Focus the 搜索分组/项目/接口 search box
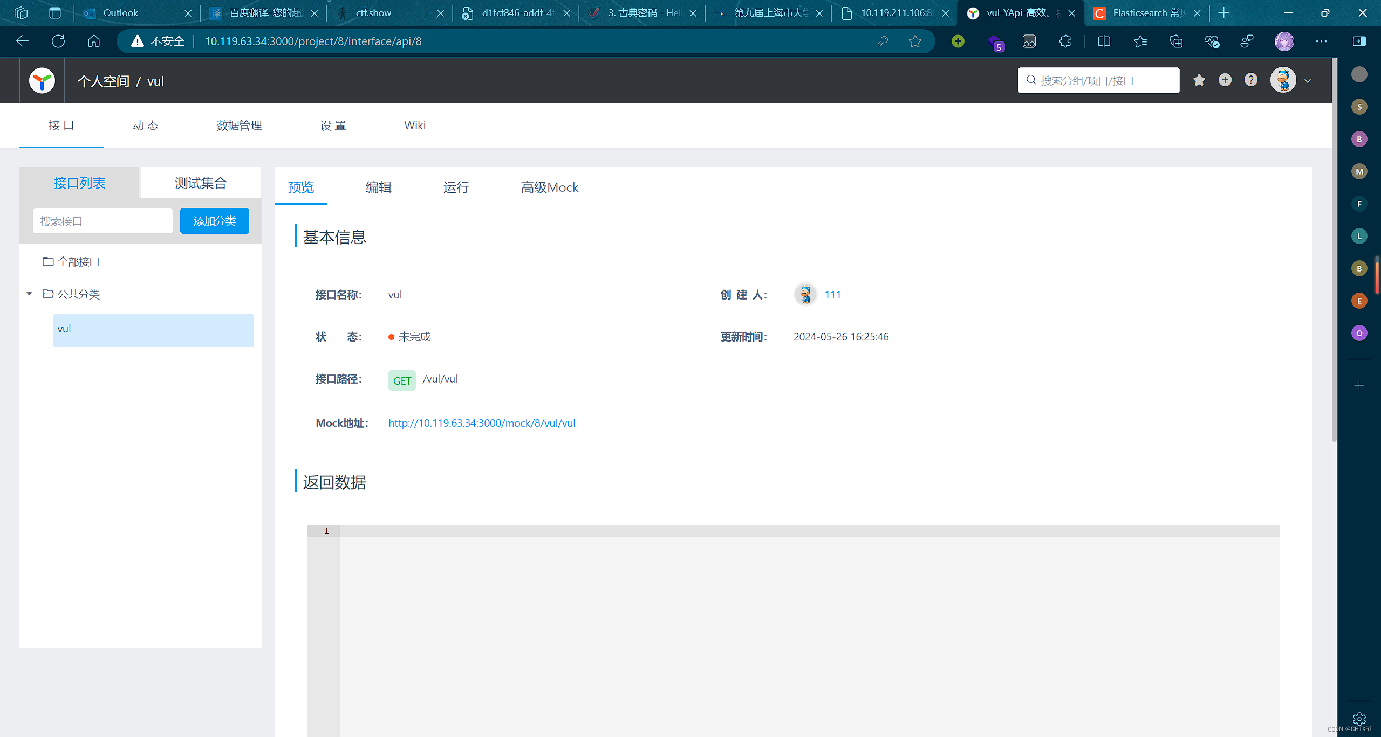Viewport: 1381px width, 737px height. 1098,80
